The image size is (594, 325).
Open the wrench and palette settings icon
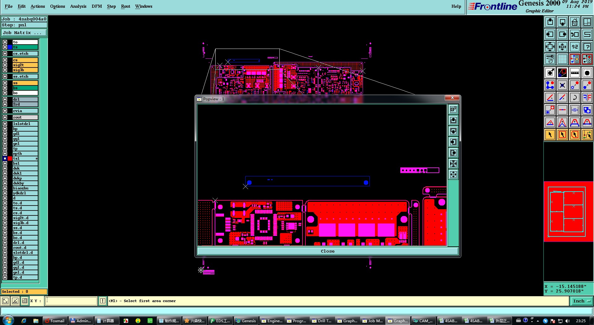(550, 59)
